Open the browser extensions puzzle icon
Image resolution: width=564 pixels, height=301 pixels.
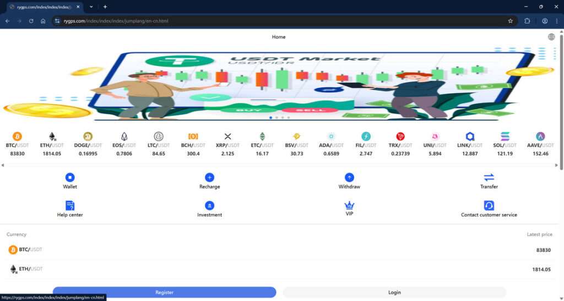click(x=527, y=21)
